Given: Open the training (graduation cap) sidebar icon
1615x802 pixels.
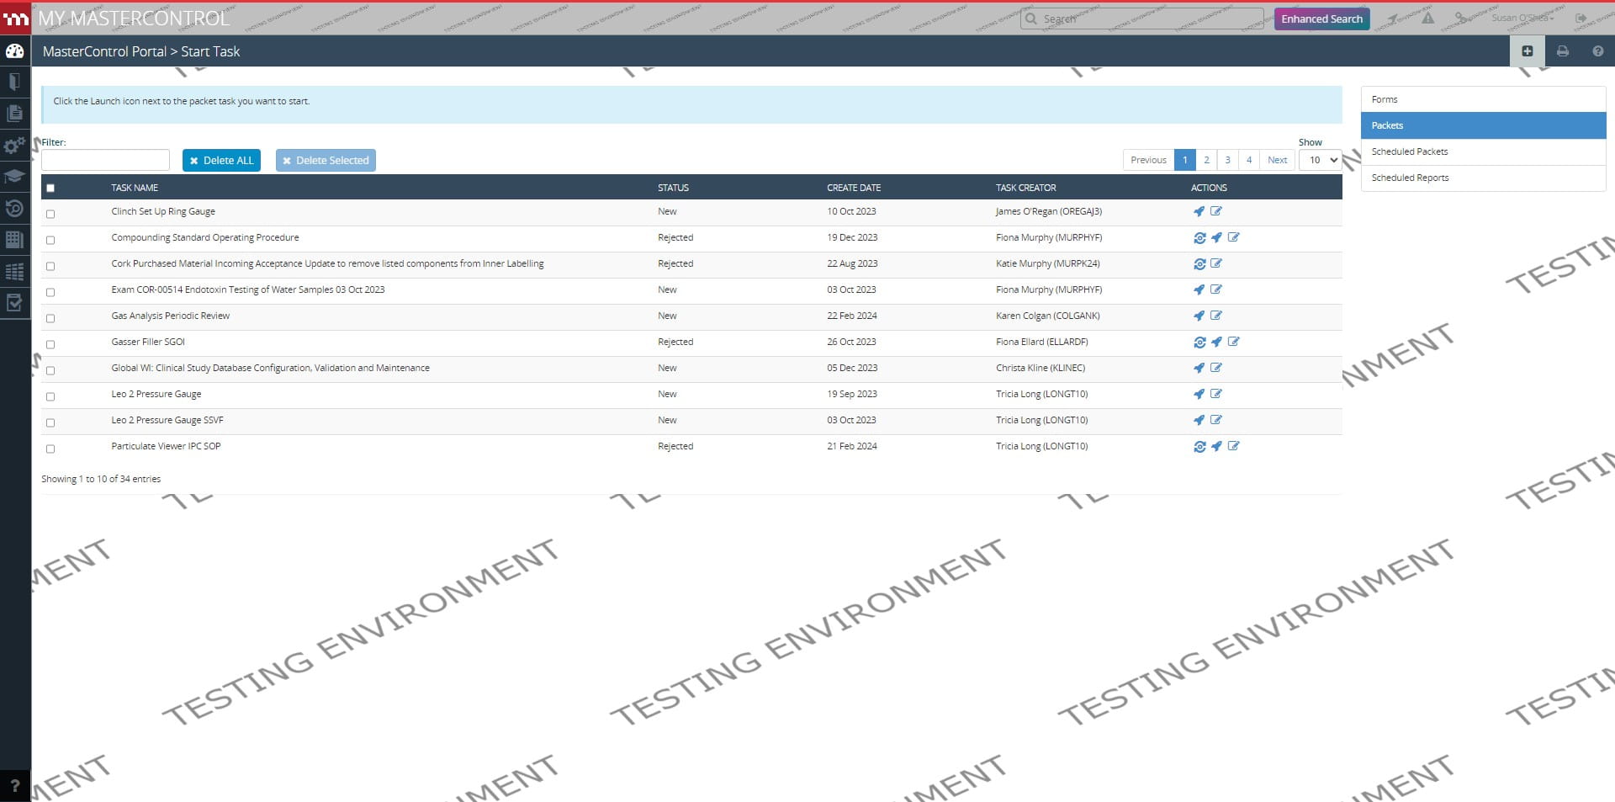Looking at the screenshot, I should point(14,176).
